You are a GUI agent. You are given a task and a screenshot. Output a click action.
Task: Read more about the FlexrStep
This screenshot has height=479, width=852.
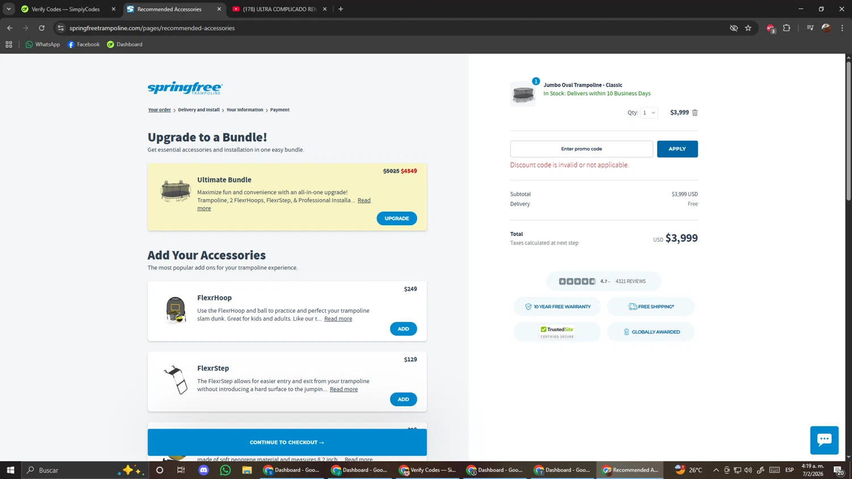click(344, 389)
